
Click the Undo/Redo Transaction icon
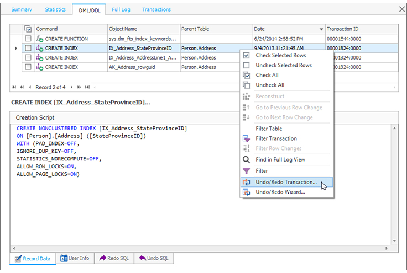[x=246, y=182]
